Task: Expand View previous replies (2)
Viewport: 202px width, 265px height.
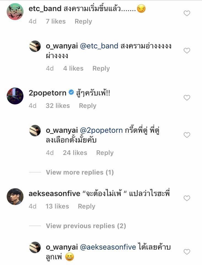Action: point(86,226)
